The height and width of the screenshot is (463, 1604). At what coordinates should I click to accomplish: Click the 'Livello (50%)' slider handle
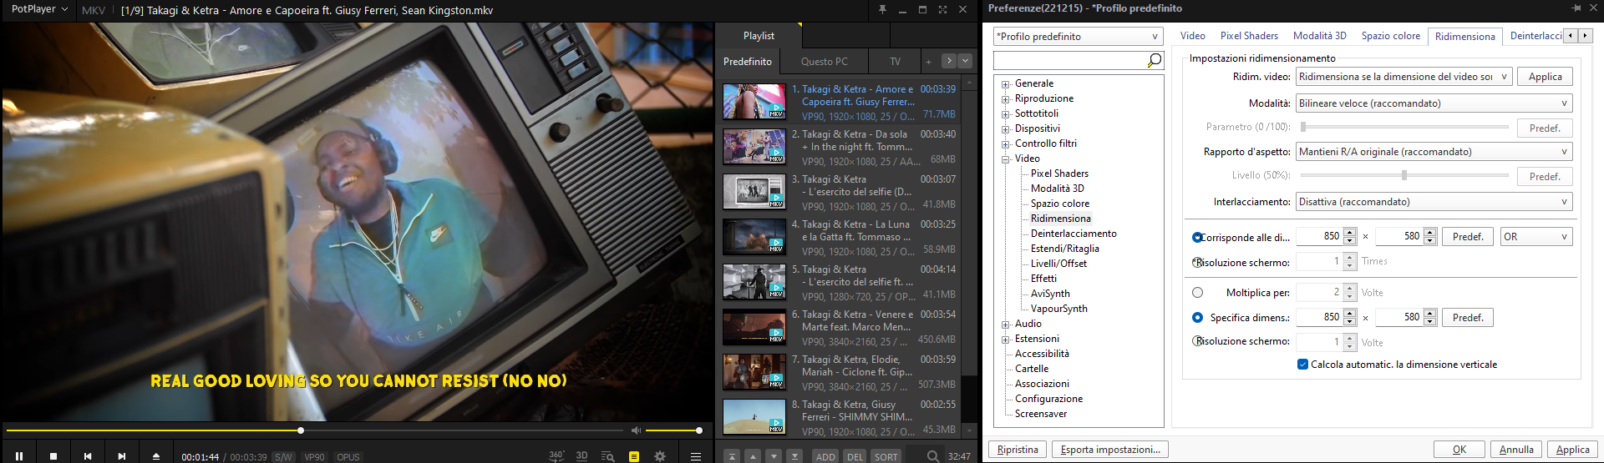tap(1404, 175)
